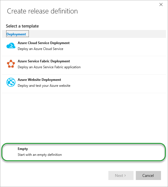This screenshot has width=168, height=187.
Task: Close the Create release definition dialog
Action: [161, 4]
